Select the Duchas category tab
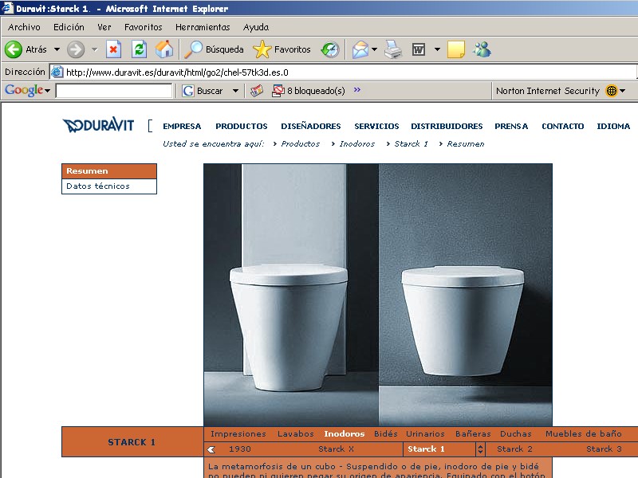This screenshot has width=638, height=478. tap(515, 433)
